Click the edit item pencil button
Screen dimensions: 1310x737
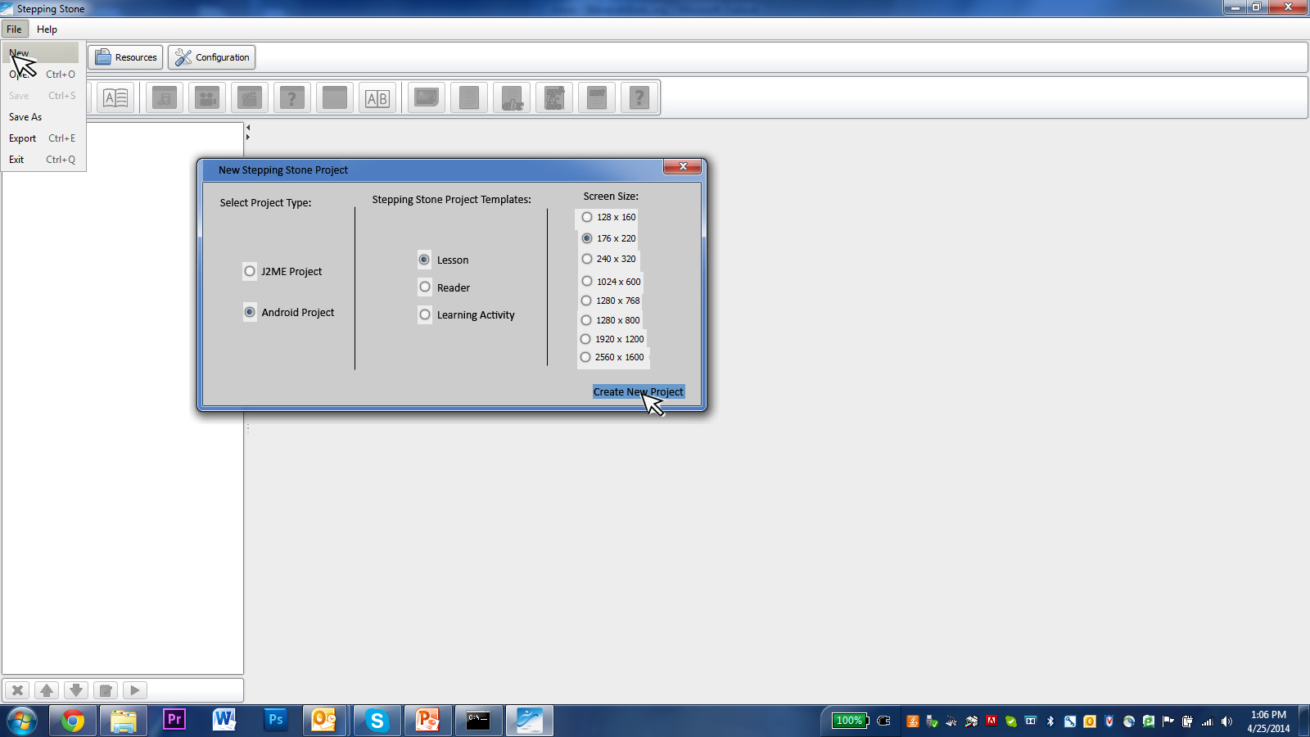point(106,690)
